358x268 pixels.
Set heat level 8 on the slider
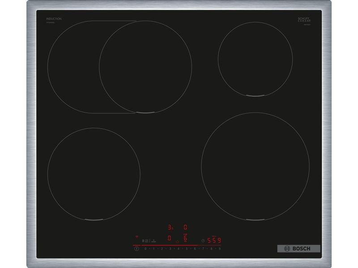point(211,249)
